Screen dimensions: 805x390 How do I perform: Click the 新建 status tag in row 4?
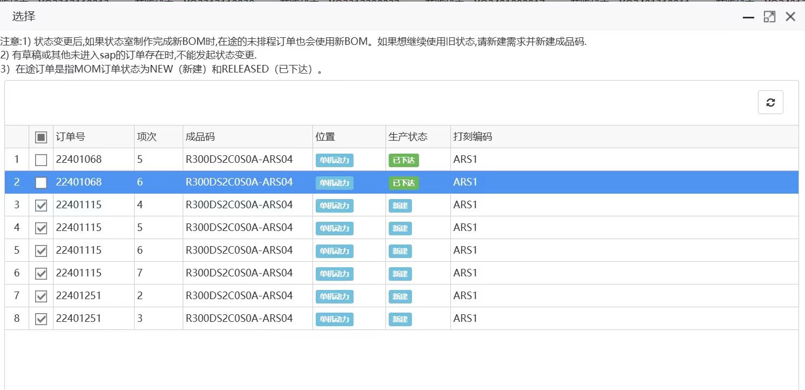[400, 228]
